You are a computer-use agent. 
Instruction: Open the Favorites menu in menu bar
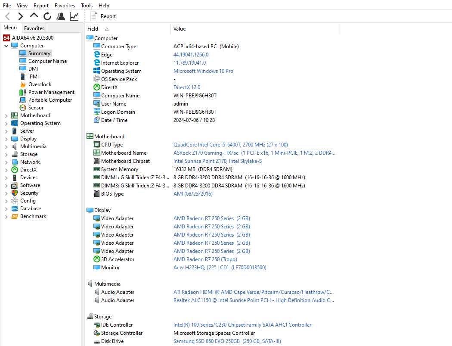65,6
